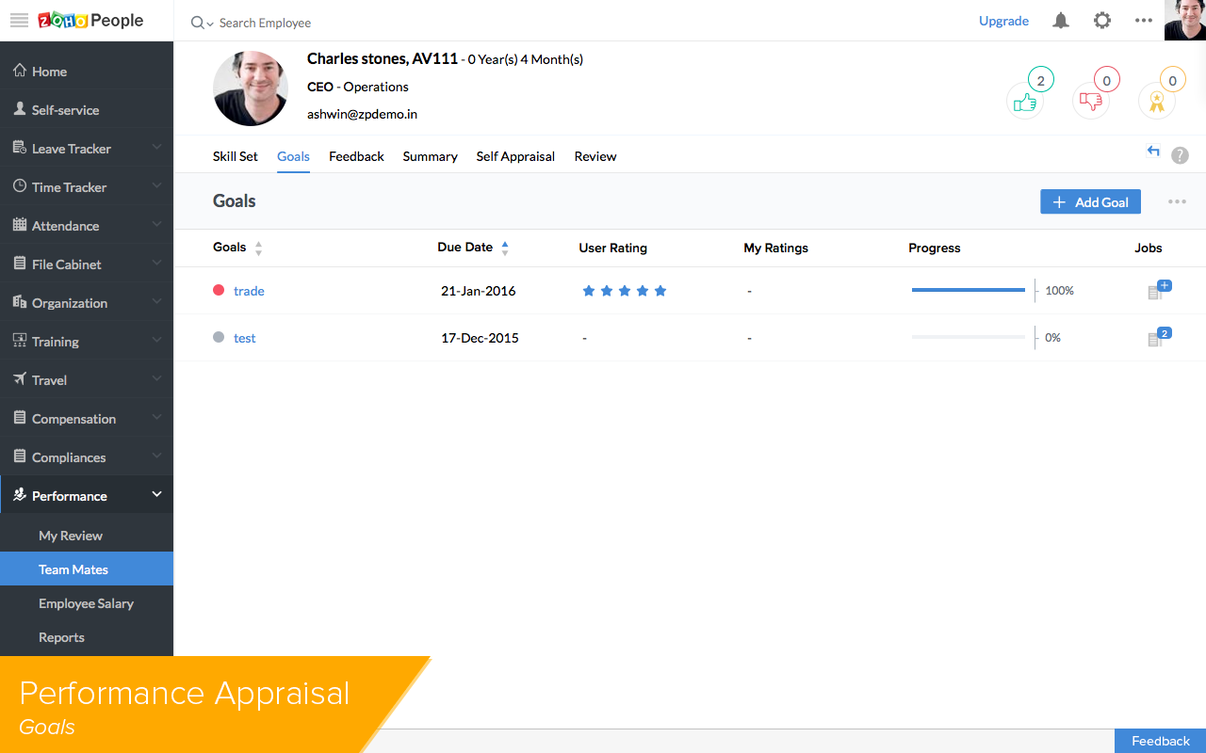Click the trade goal progress bar
1206x753 pixels.
[x=969, y=290]
